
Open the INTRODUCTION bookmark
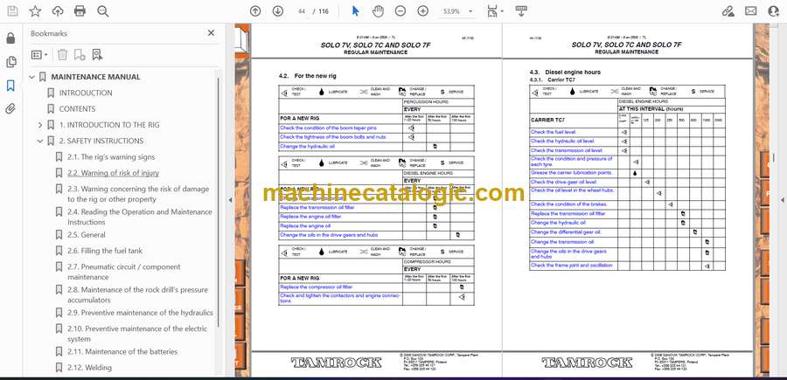(86, 93)
